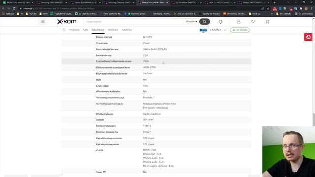Click the Liczba wyświetlanych kolorów label

tap(112, 73)
